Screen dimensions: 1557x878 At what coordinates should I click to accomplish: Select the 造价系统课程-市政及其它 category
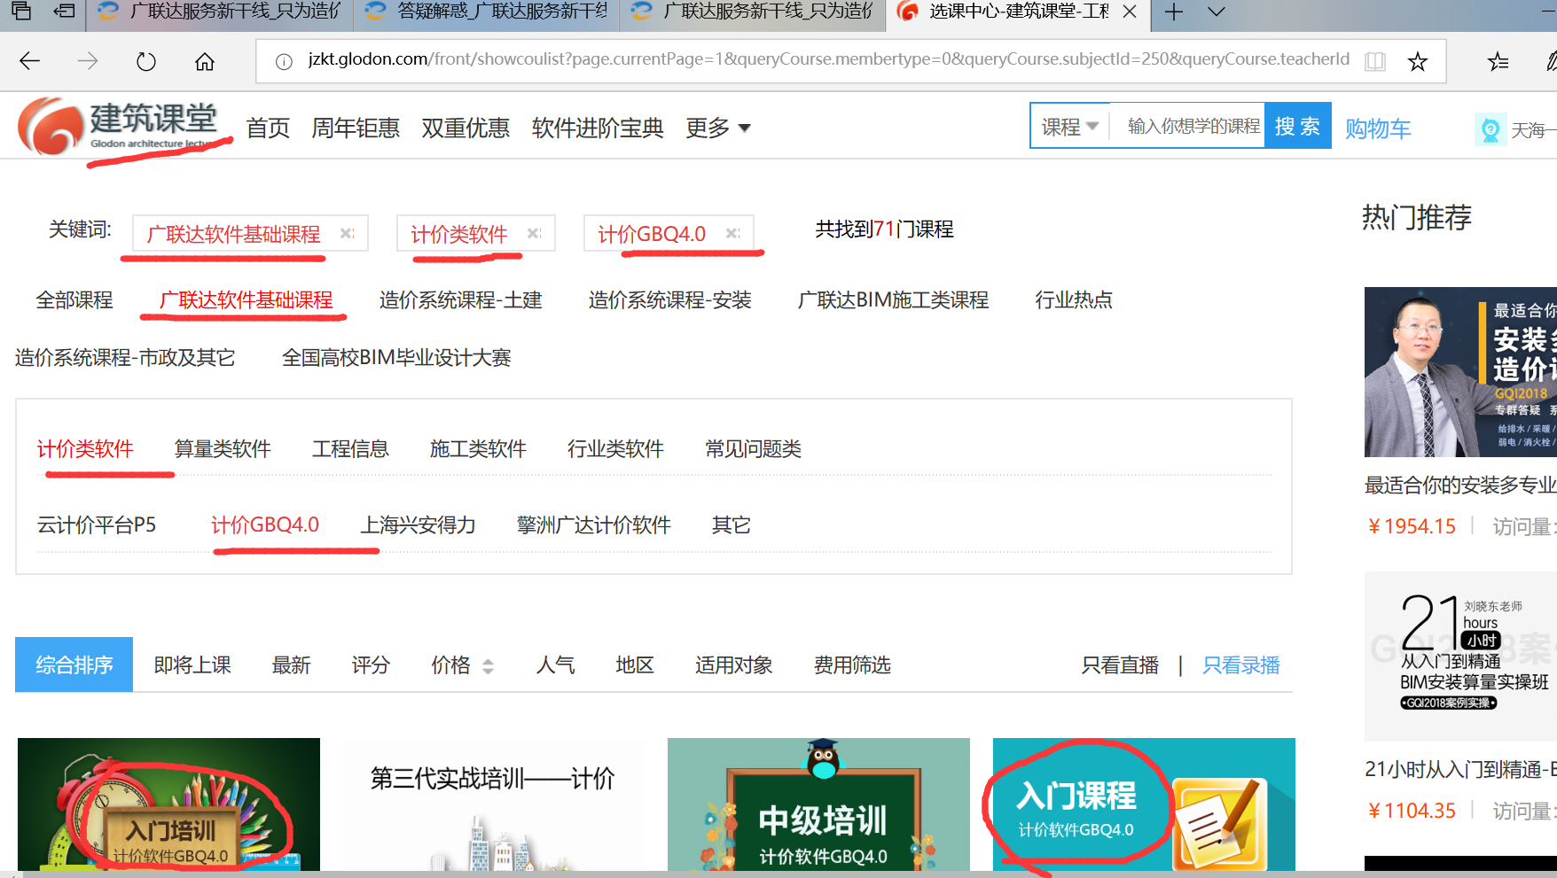[x=125, y=358]
